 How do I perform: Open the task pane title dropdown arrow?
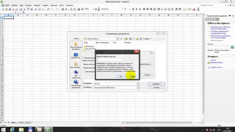pos(230,16)
